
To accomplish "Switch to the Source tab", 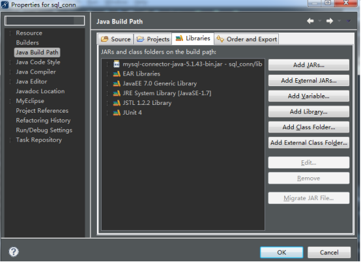I will coord(115,39).
